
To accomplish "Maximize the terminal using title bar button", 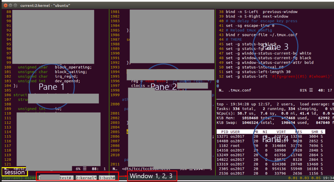I will (15, 5).
